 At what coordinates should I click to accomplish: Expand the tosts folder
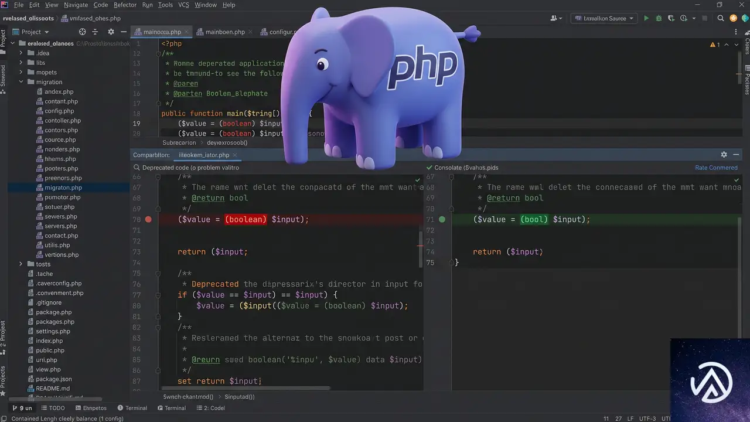tap(21, 264)
